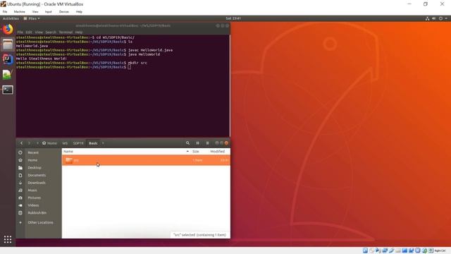Click the arrow after Basic in the path bar
451x254 pixels.
(x=103, y=143)
